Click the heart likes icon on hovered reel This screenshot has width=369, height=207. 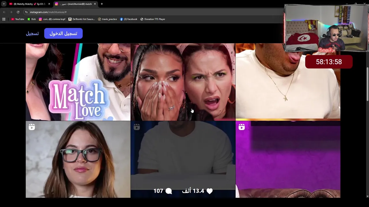click(x=210, y=191)
